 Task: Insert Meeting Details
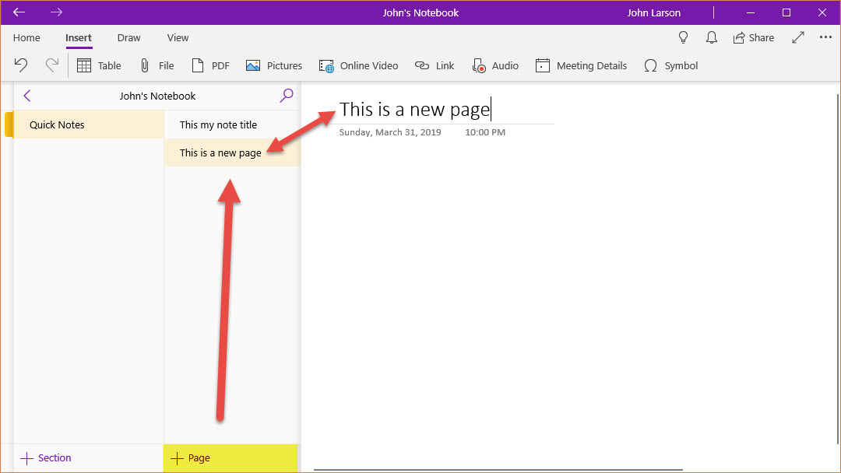581,66
